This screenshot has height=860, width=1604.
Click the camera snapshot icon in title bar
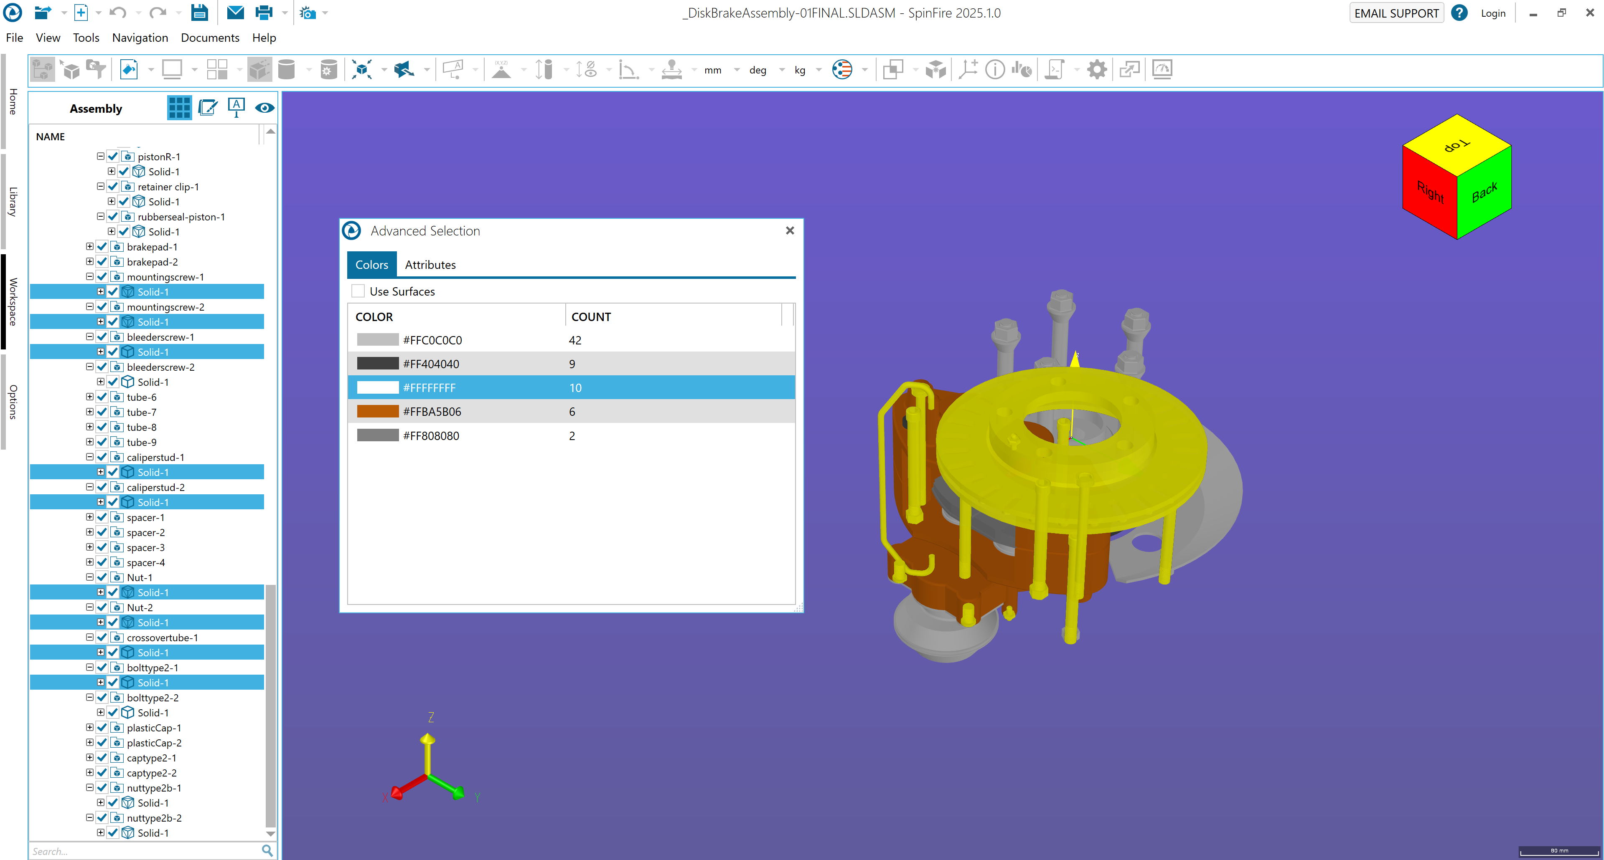coord(308,13)
